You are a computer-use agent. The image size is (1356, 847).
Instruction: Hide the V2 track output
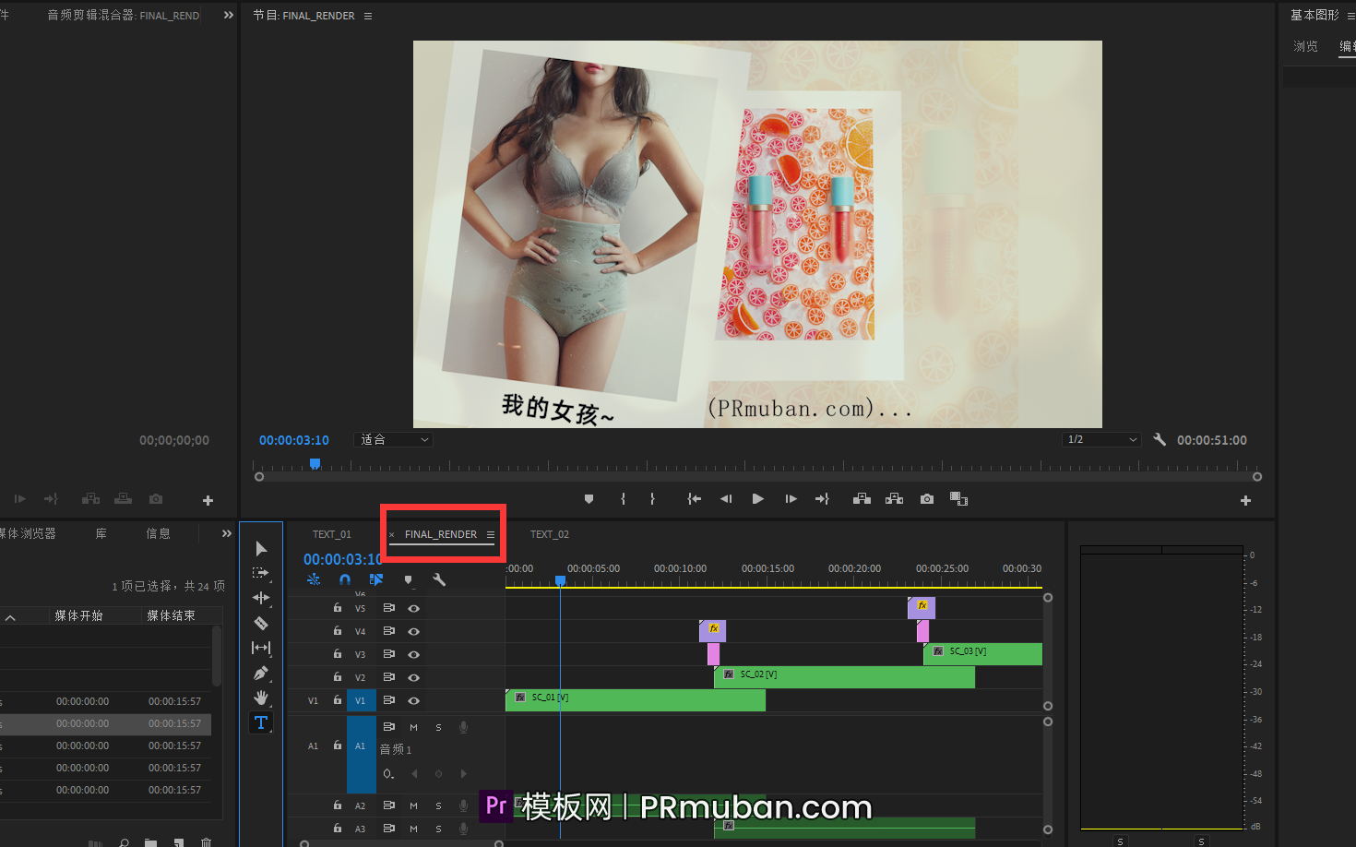pyautogui.click(x=414, y=677)
